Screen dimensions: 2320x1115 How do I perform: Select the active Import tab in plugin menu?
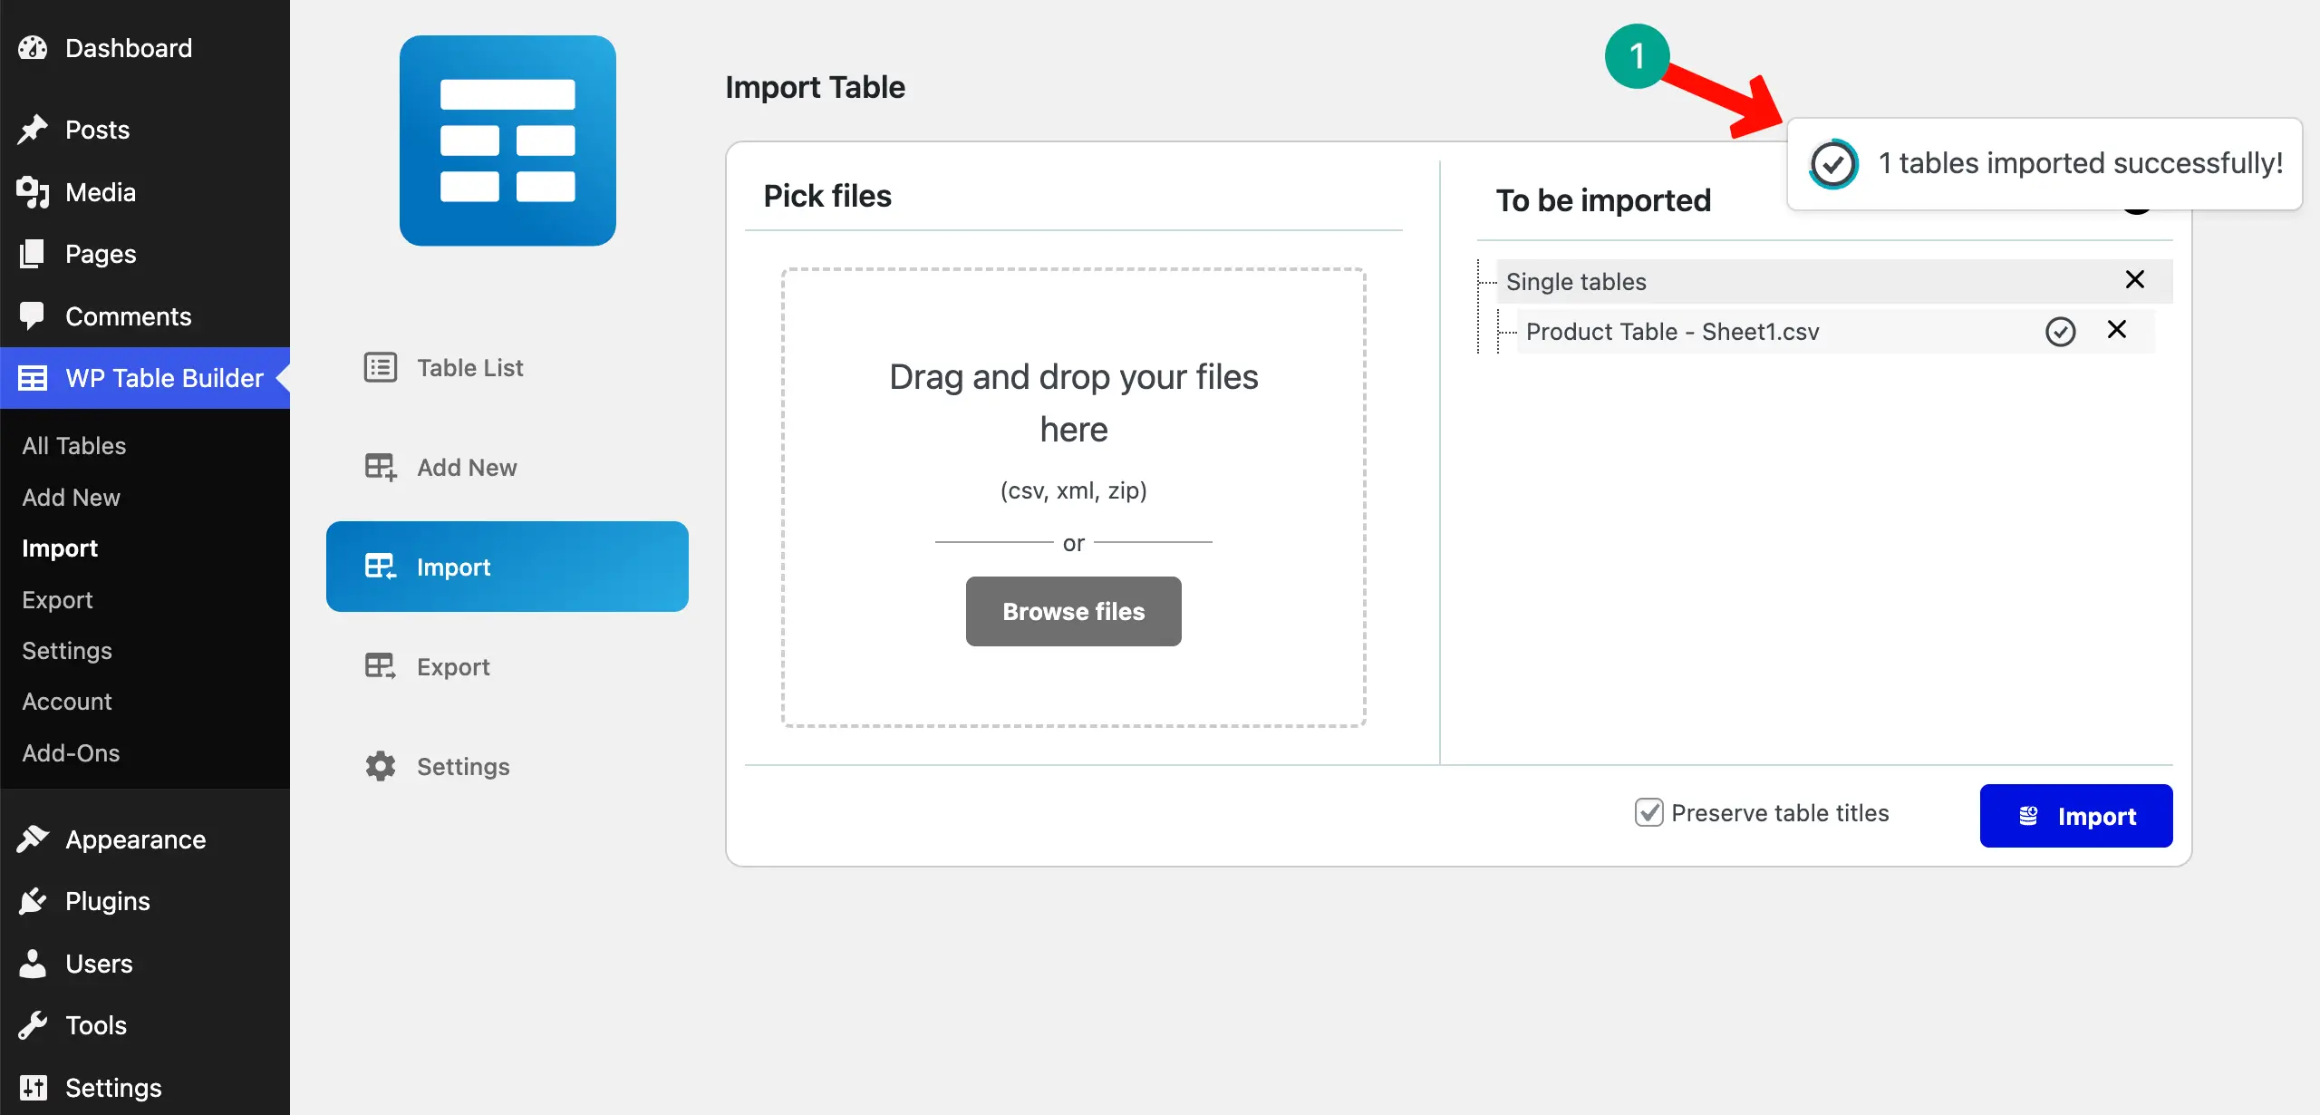(x=507, y=567)
